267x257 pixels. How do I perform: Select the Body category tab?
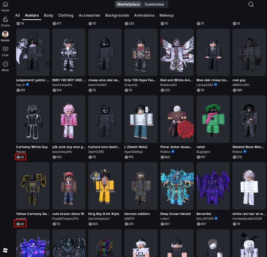49,15
